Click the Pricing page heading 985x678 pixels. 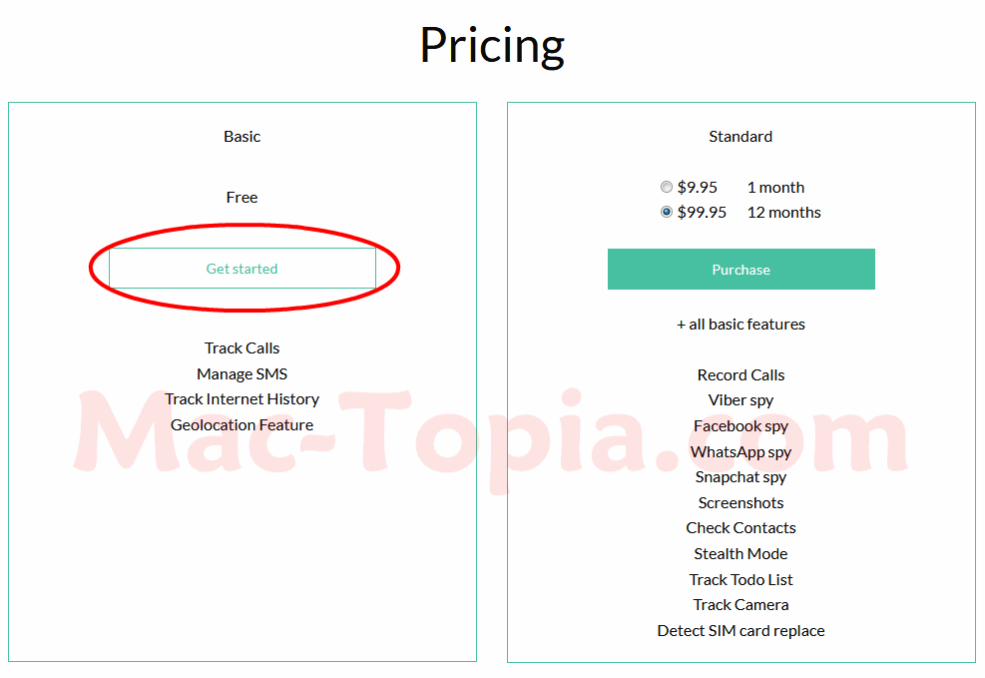493,45
